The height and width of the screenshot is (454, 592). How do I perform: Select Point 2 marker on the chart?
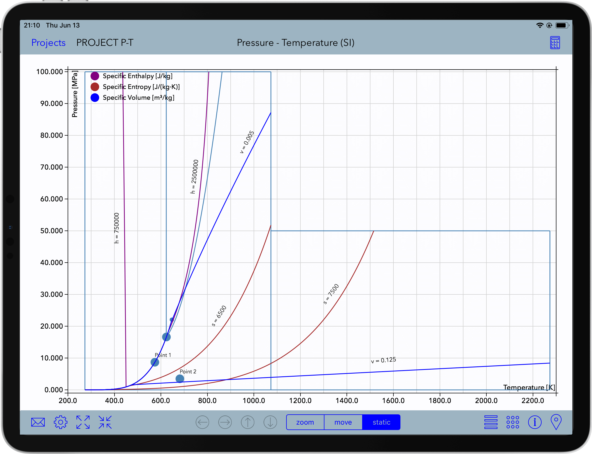[x=180, y=378]
